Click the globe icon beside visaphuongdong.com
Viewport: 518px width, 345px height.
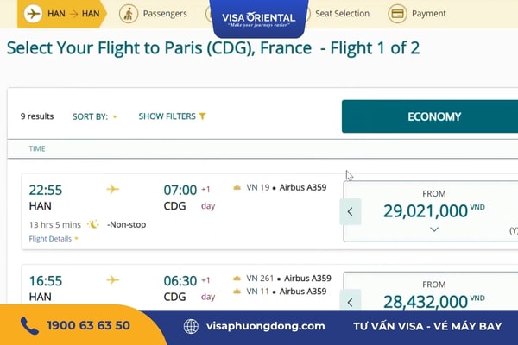191,326
